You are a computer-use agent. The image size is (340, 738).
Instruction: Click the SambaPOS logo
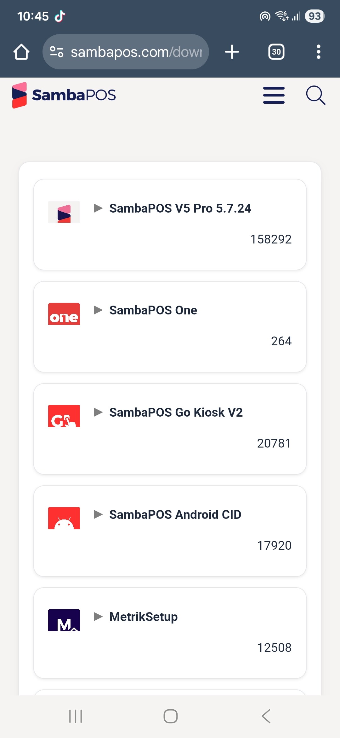[64, 95]
